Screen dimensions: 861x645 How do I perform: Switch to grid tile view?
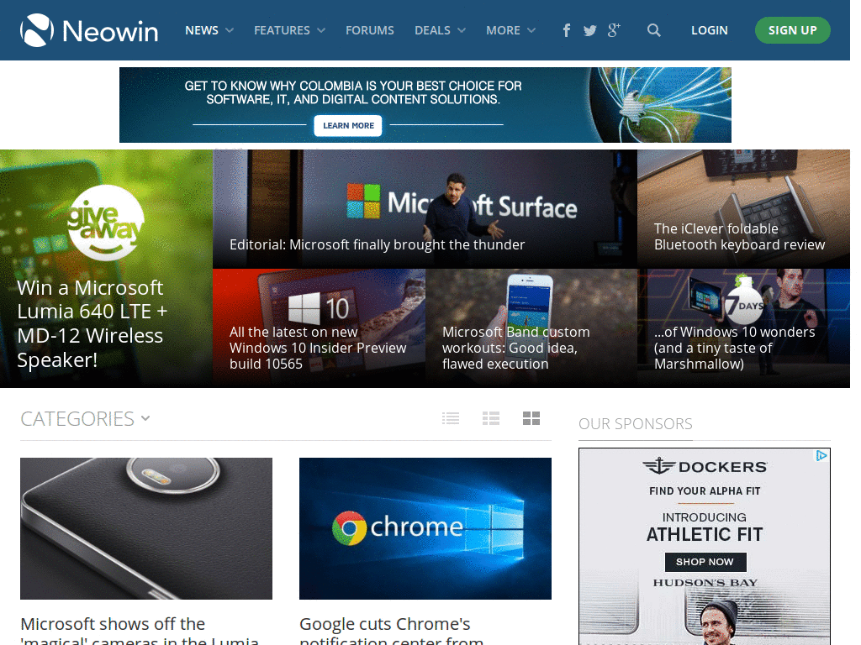(x=531, y=418)
